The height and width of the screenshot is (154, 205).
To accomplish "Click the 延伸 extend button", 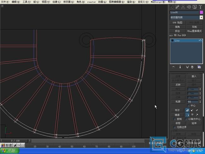I will [194, 123].
